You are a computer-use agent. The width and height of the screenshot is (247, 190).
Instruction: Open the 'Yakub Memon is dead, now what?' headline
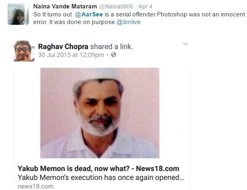pos(99,168)
